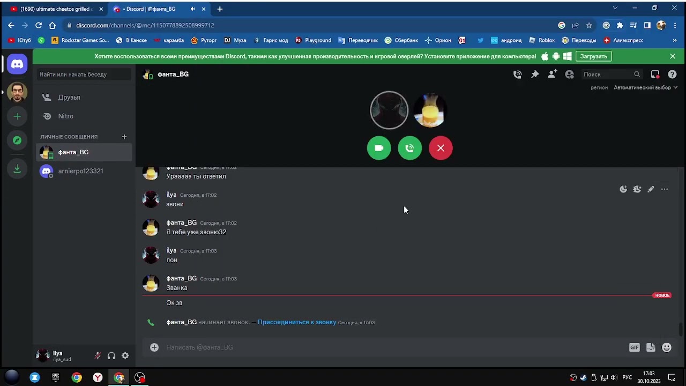Screen dimensions: 686x386
Task: Show more bookmarks with the double chevron
Action: point(675,40)
